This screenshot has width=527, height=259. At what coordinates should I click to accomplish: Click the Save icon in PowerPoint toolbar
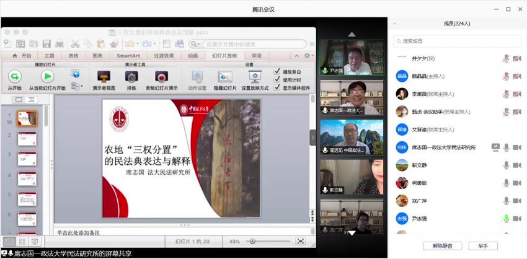tap(46, 43)
